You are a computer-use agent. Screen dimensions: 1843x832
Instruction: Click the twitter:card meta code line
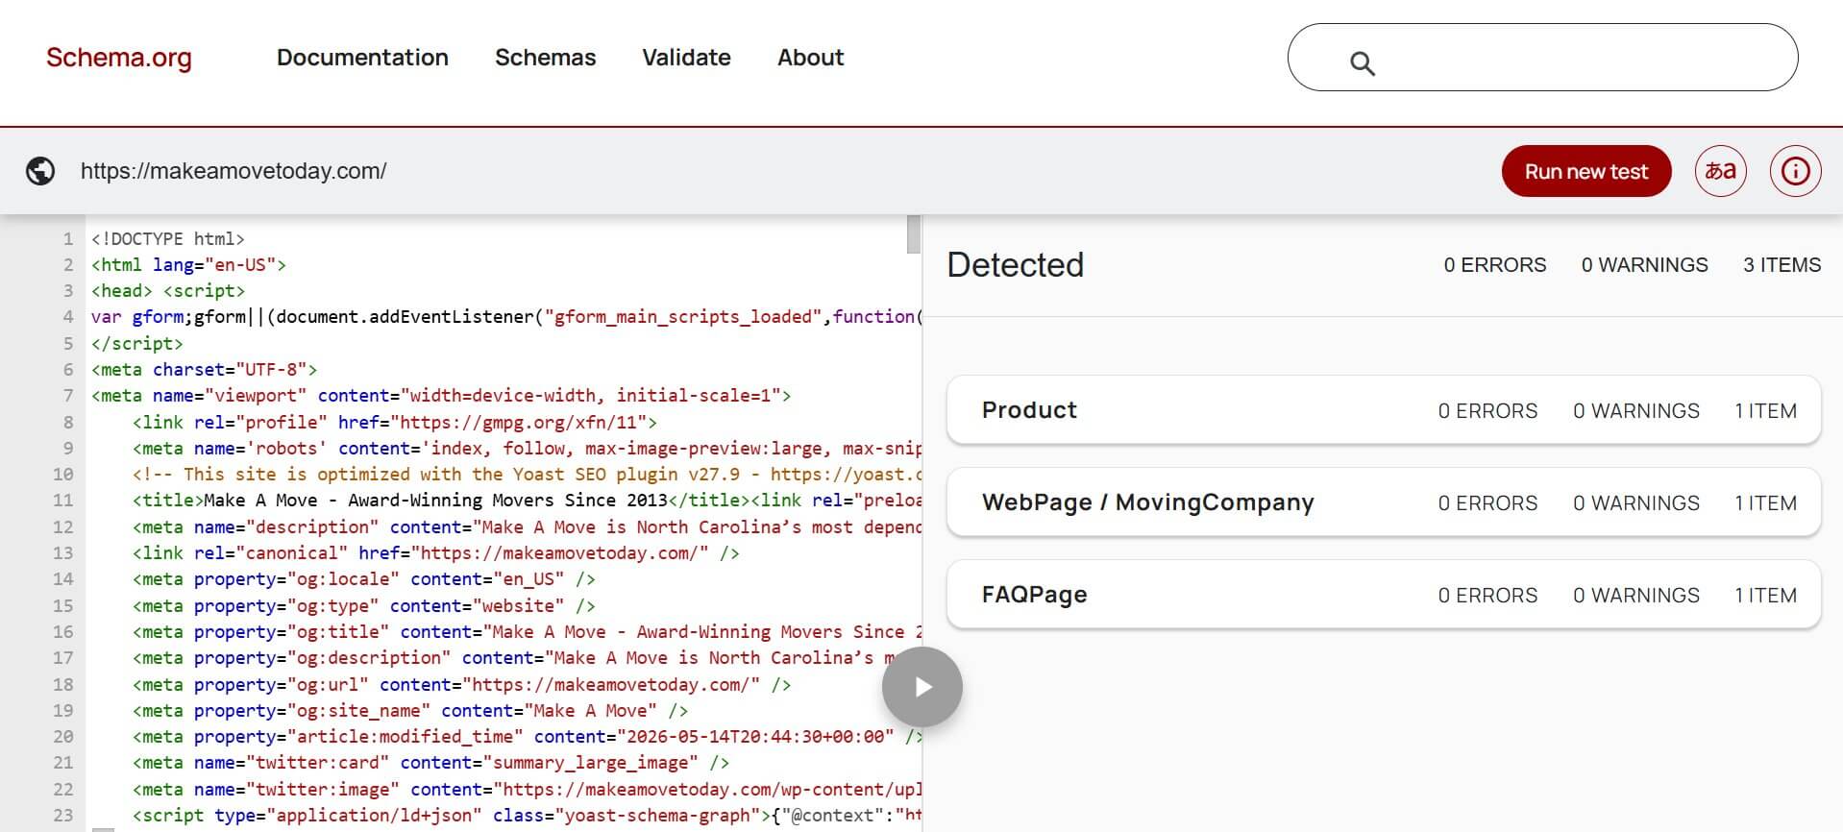431,763
